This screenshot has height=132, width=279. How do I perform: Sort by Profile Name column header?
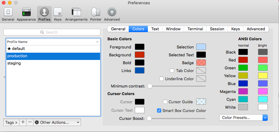coord(53,42)
